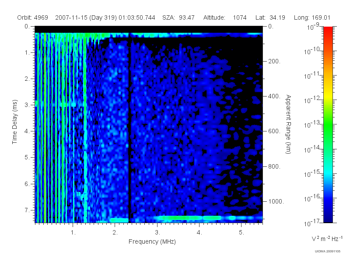350x262 pixels.
Task: Click the colorbar label 10^-12
Action: pyautogui.click(x=312, y=100)
